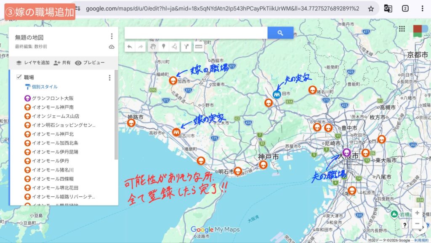Click the undo arrow in map toolbar

pos(130,47)
